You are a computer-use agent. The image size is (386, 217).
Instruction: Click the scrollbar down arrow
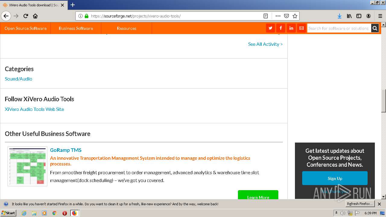(384, 197)
